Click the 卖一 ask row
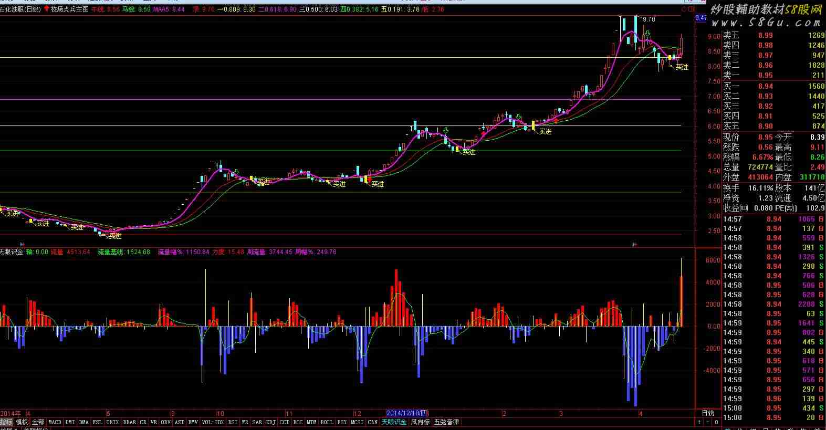The image size is (826, 430). pos(774,75)
